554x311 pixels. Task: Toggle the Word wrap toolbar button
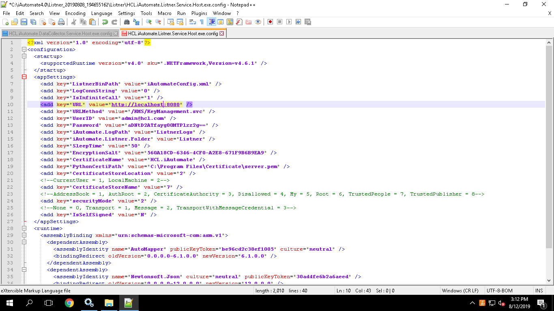(x=193, y=22)
